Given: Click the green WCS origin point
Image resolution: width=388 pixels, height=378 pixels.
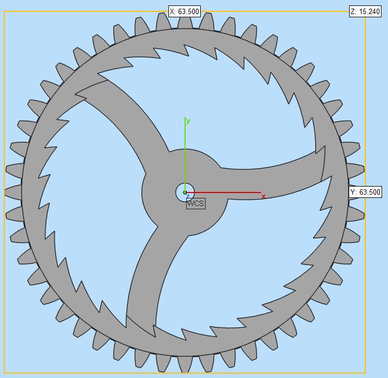Looking at the screenshot, I should click(x=185, y=193).
